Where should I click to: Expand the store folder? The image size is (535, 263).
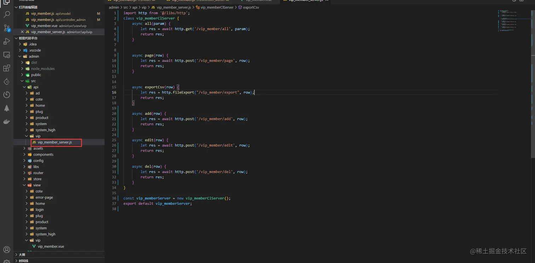click(24, 179)
